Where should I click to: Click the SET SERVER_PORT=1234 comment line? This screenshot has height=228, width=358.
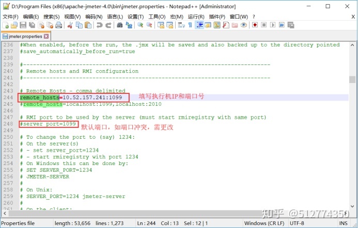pyautogui.click(x=56, y=170)
